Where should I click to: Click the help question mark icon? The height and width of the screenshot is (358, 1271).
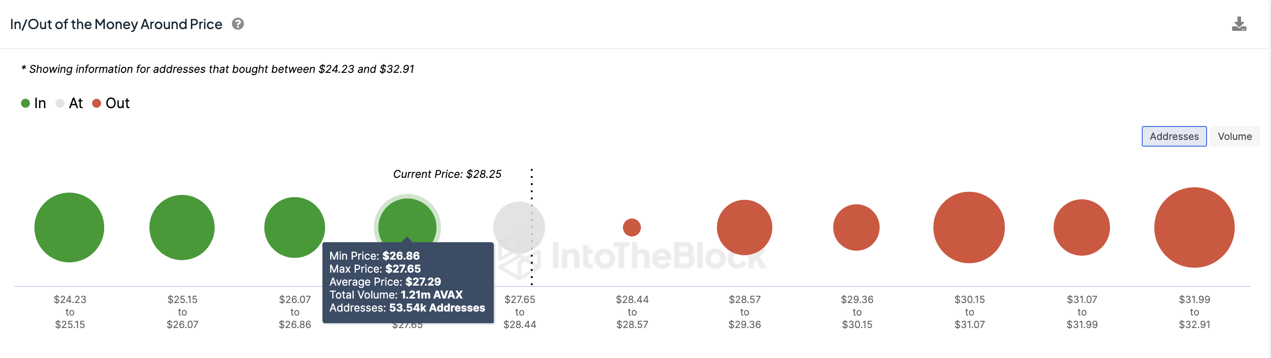pyautogui.click(x=238, y=24)
